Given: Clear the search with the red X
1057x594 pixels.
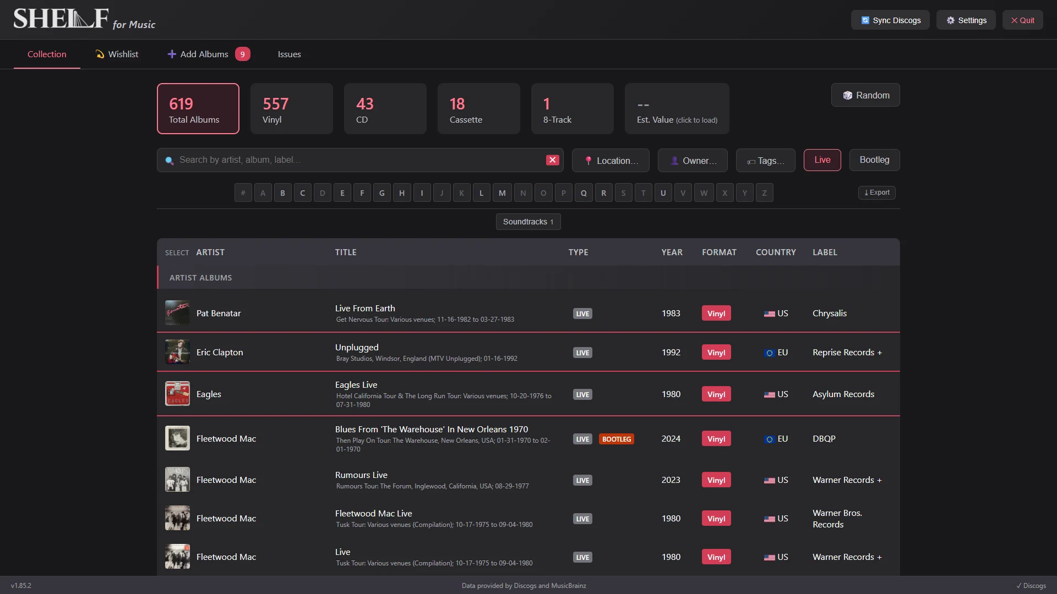Looking at the screenshot, I should (x=553, y=160).
